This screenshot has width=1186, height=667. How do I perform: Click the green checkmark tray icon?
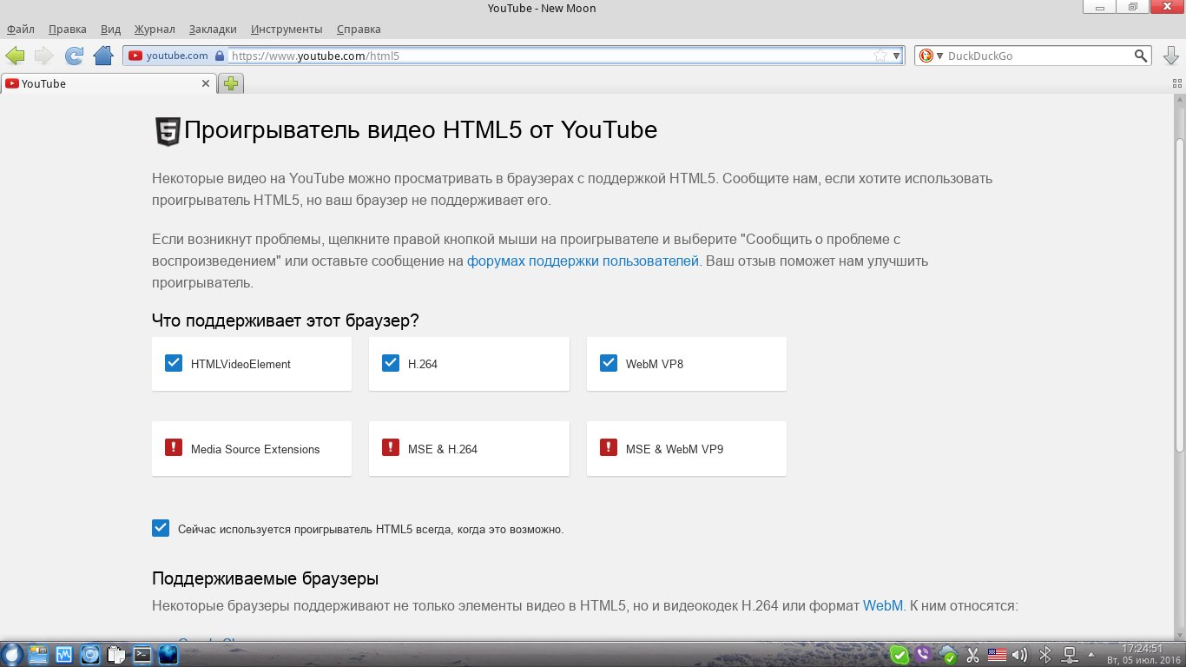click(x=899, y=654)
